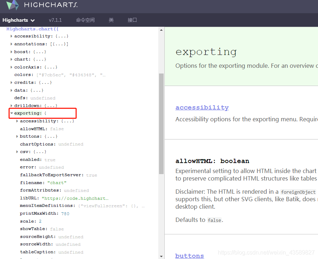The height and width of the screenshot is (259, 318).
Task: Expand the drilldown node
Action: point(11,106)
